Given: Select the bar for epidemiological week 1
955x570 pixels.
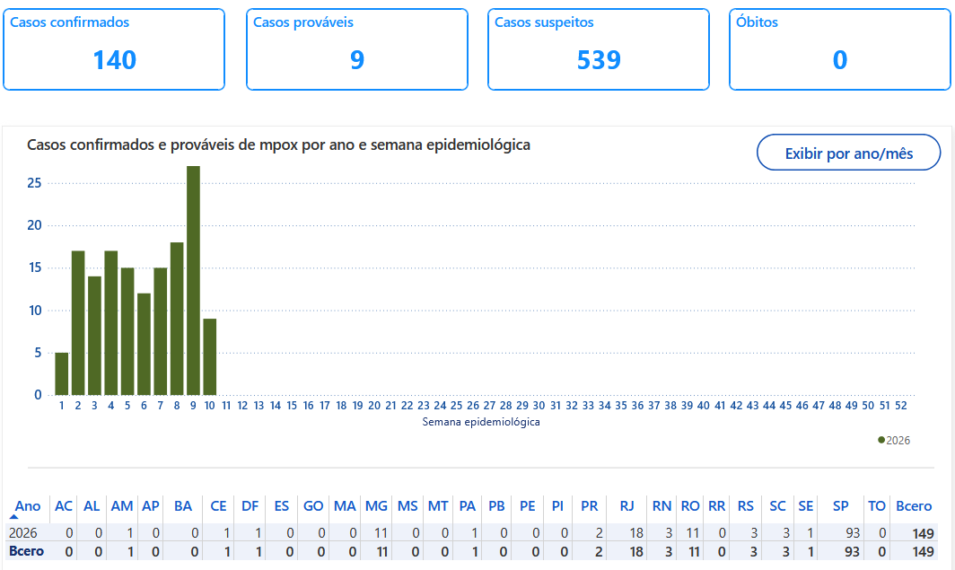Looking at the screenshot, I should (x=61, y=373).
